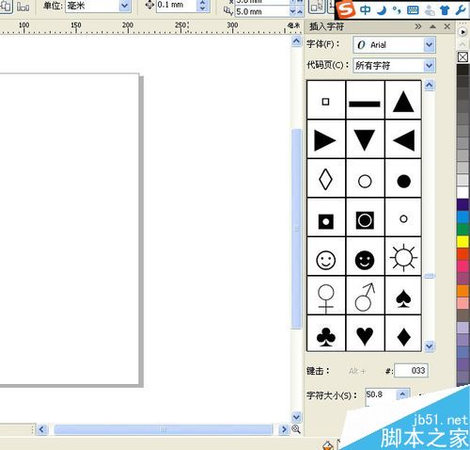Select the white smiley face character
The image size is (470, 450).
(326, 256)
